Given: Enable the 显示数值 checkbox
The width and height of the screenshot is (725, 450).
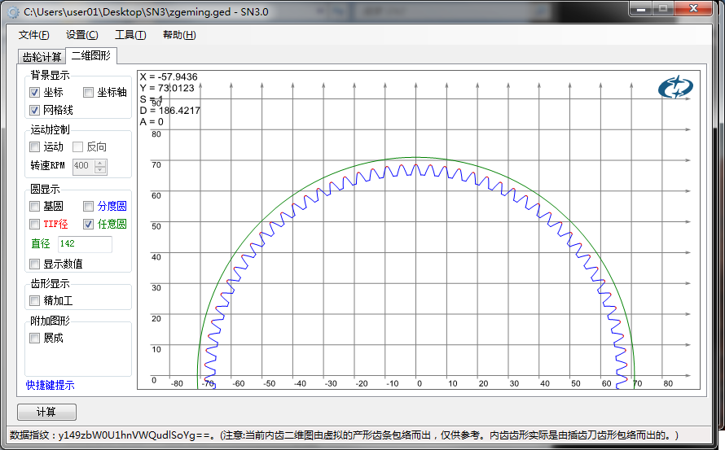Looking at the screenshot, I should tap(35, 264).
